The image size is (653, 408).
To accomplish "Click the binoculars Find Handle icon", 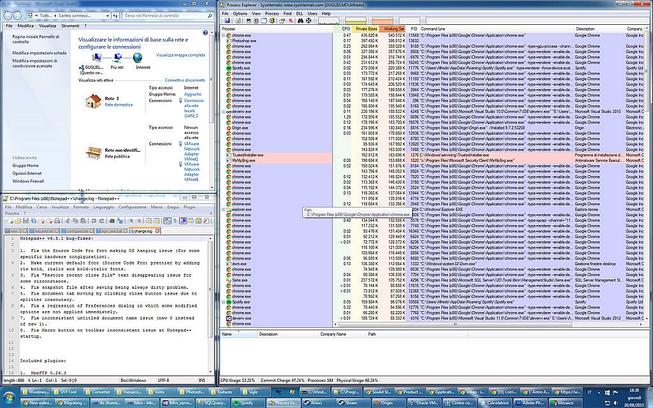I will pyautogui.click(x=299, y=21).
